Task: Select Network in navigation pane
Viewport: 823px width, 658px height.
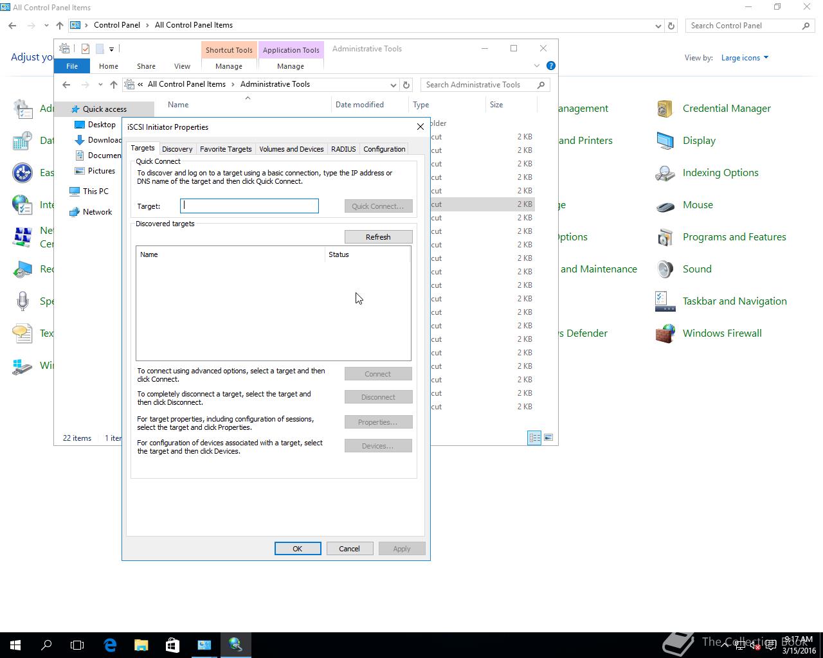Action: tap(97, 212)
